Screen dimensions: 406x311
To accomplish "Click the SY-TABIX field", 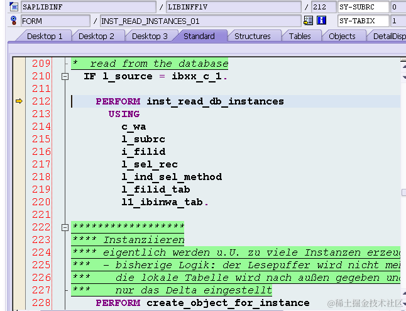I will [x=363, y=21].
